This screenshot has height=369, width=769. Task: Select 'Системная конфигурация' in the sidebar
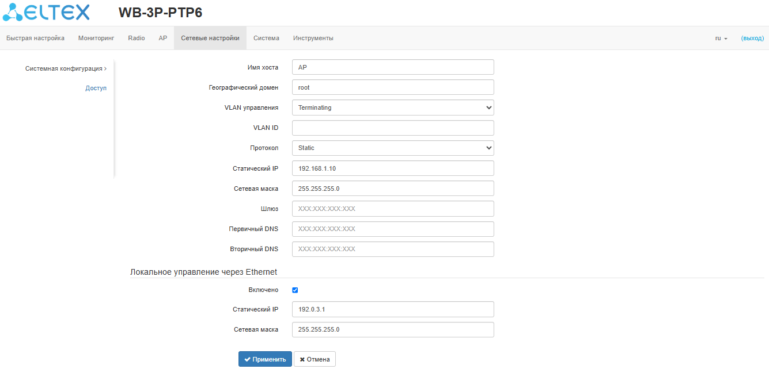point(63,68)
